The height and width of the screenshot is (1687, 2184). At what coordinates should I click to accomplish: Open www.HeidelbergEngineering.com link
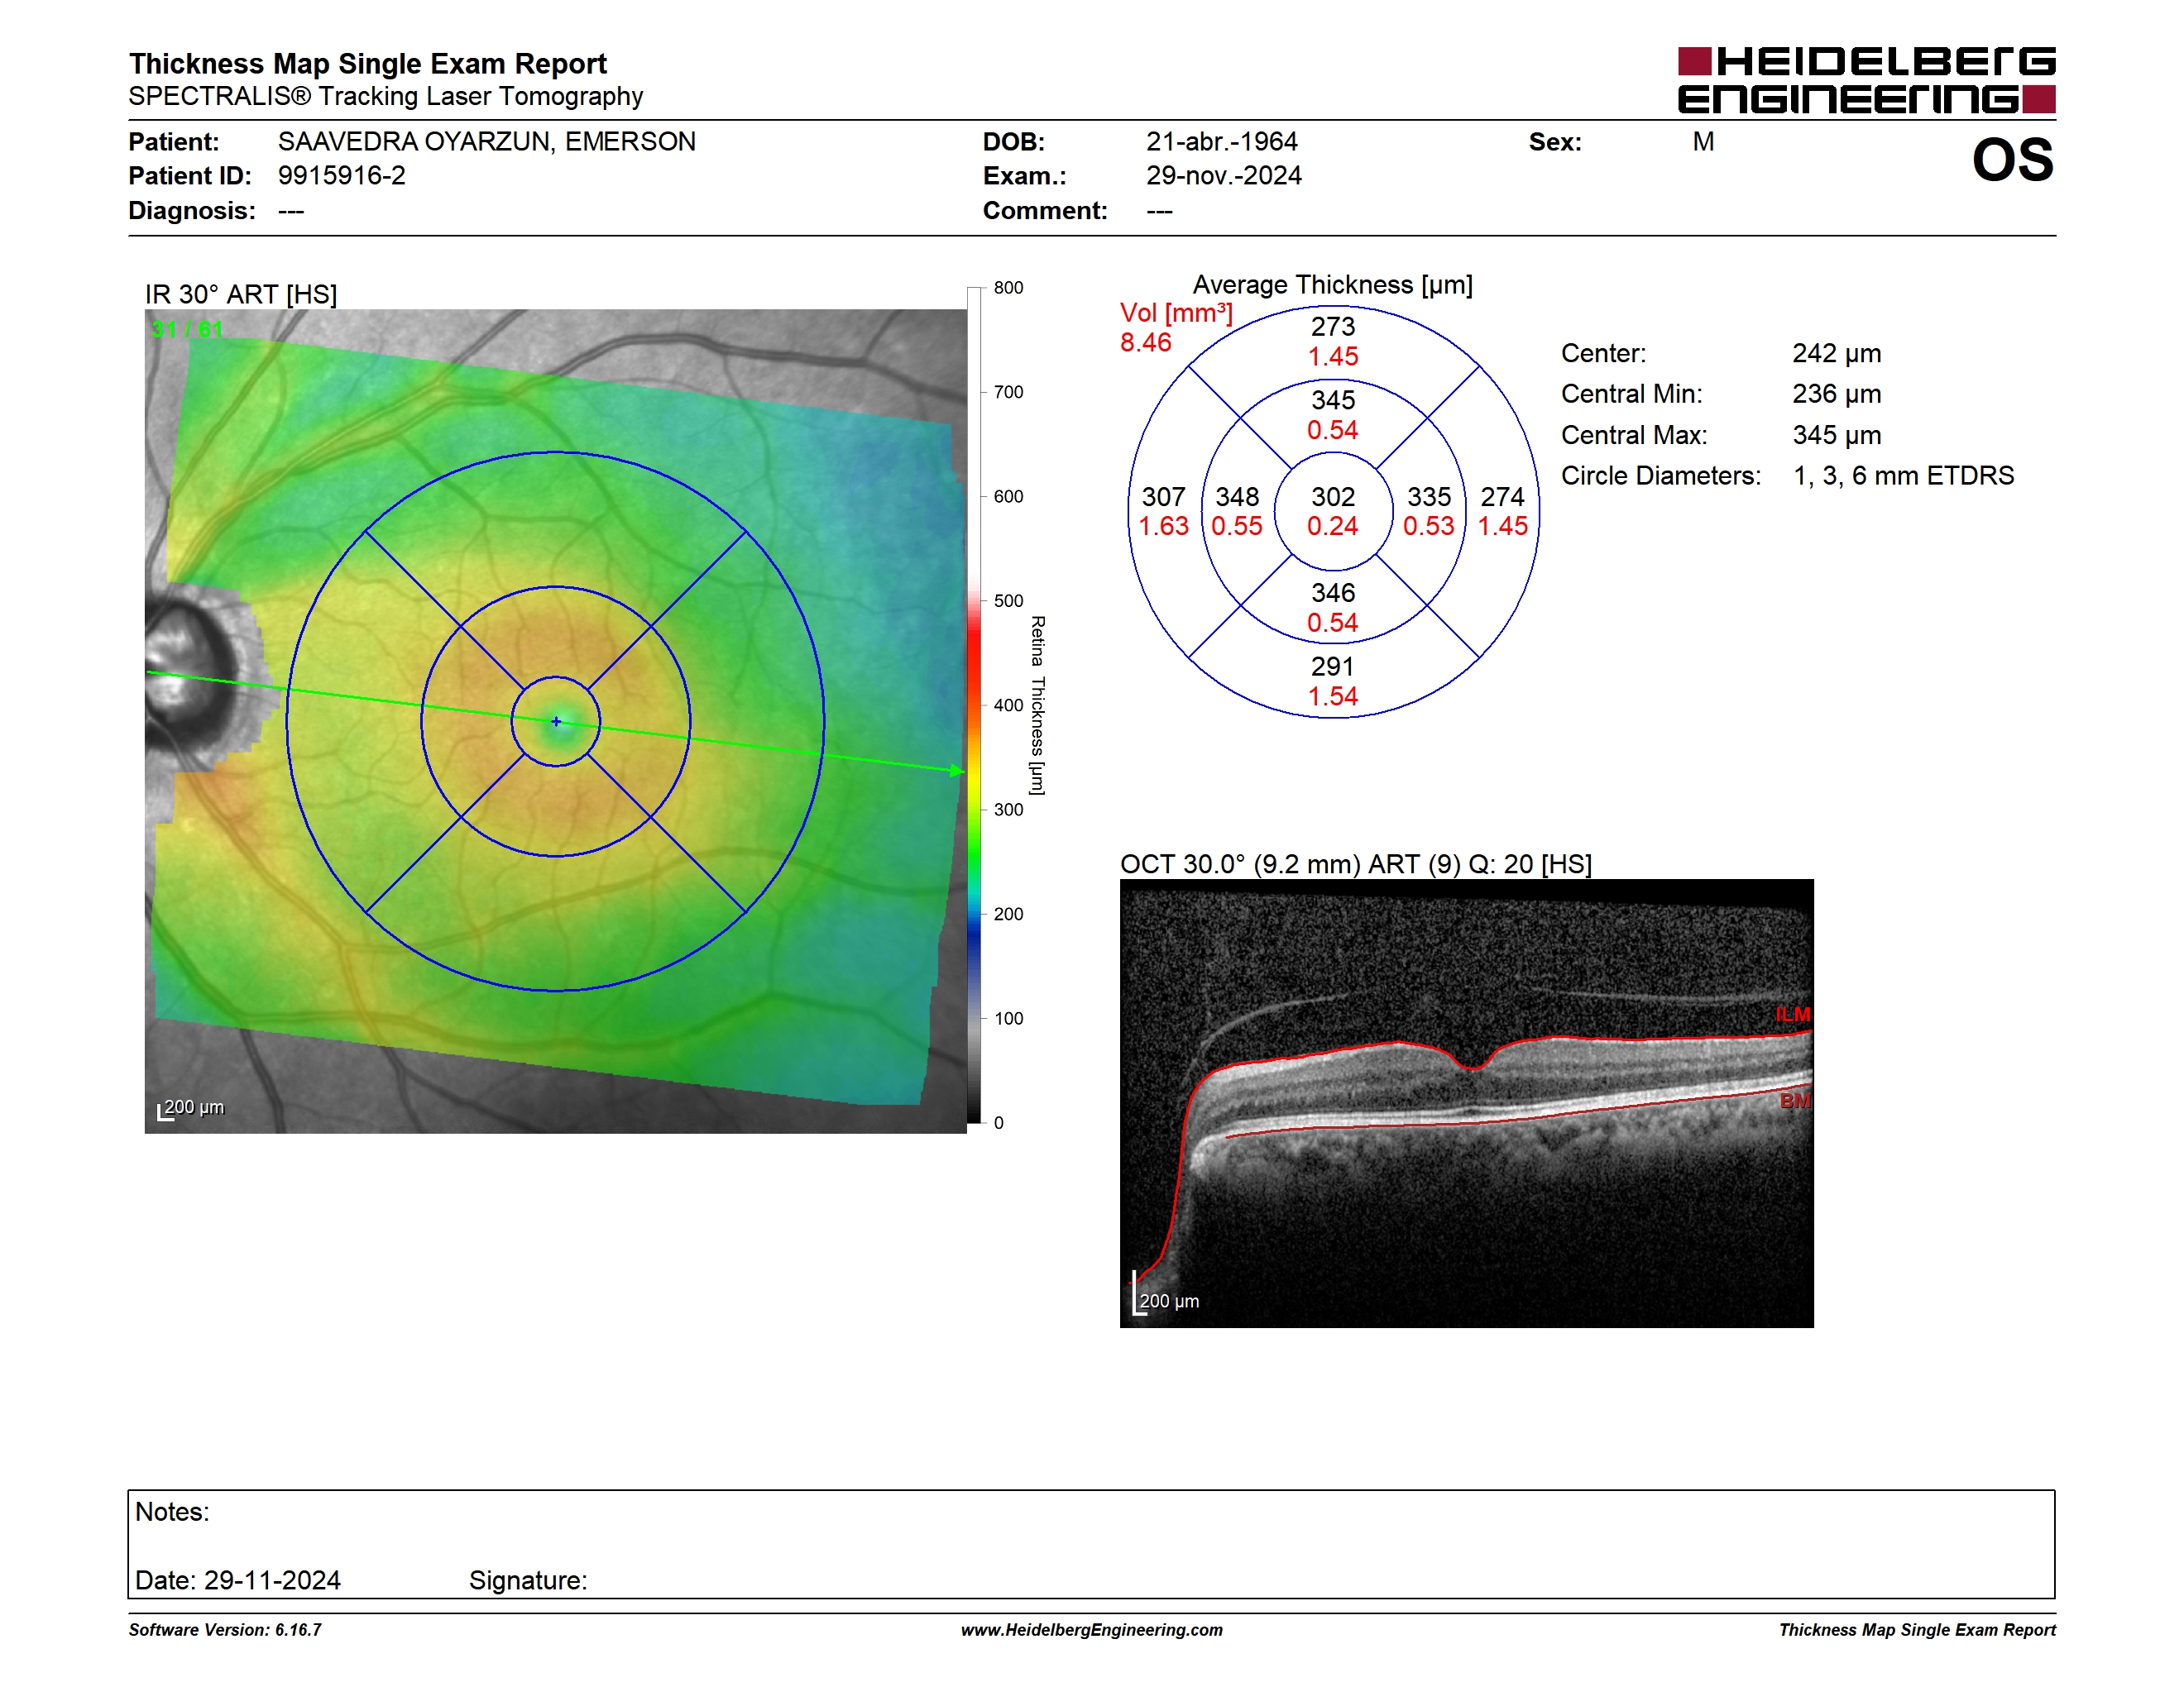(x=1092, y=1629)
